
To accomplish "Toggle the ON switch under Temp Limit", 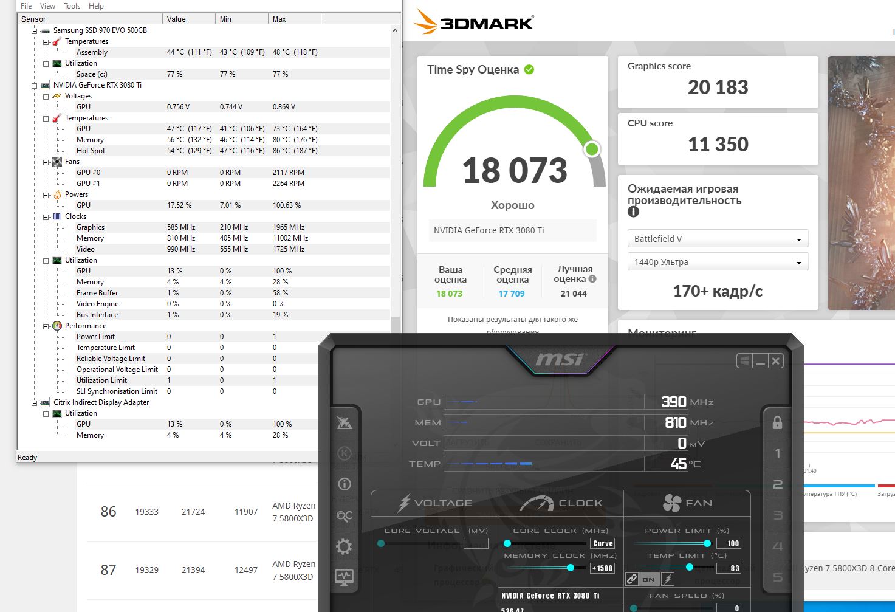I will pyautogui.click(x=648, y=579).
